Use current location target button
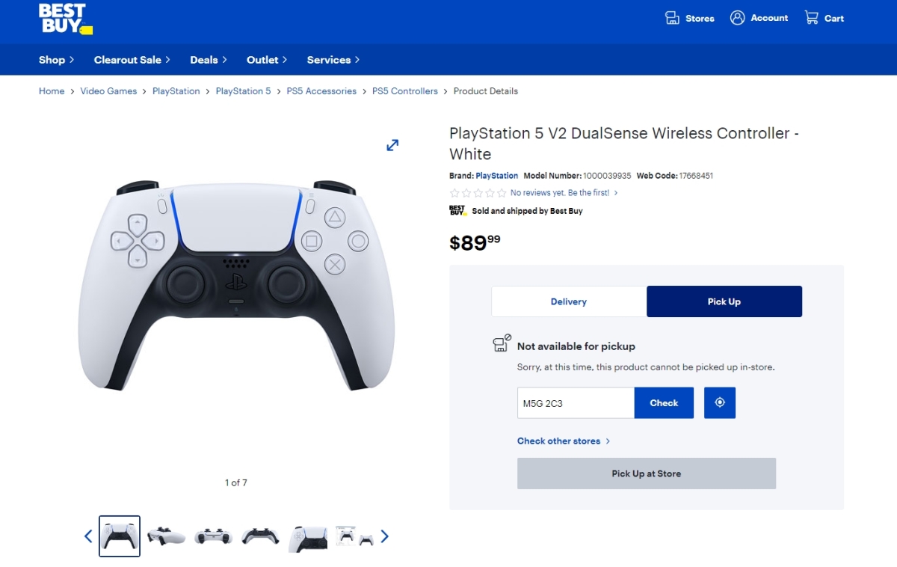Viewport: 897px width, 567px height. pos(720,402)
